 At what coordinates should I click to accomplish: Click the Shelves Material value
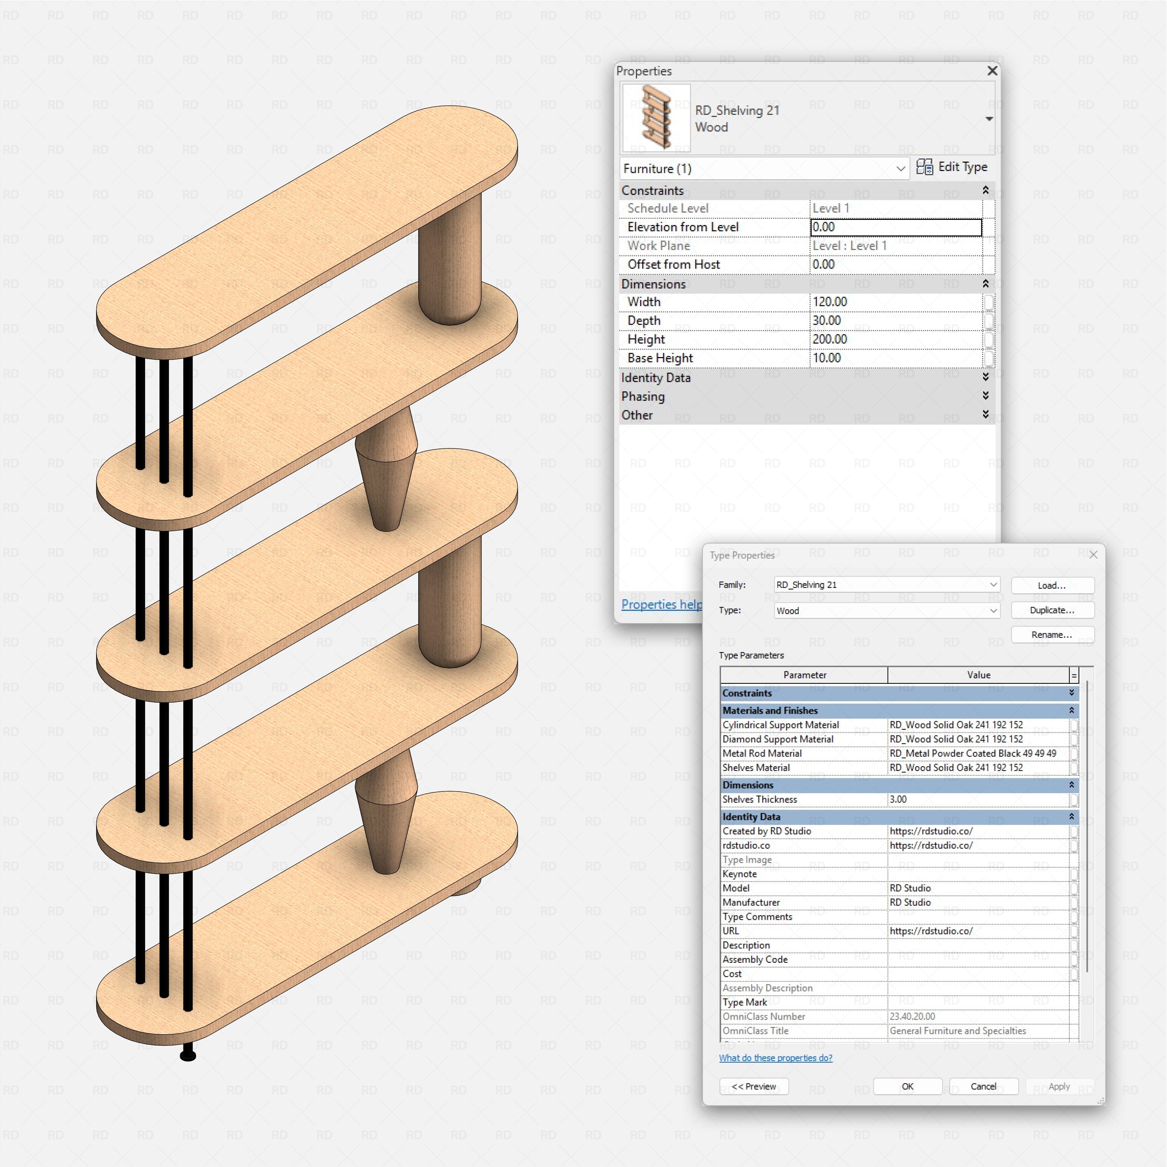(x=978, y=768)
